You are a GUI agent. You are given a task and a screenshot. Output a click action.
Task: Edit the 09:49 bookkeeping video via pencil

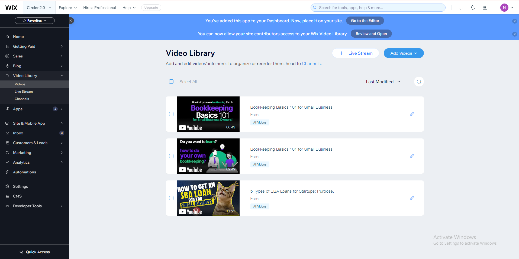pyautogui.click(x=412, y=156)
